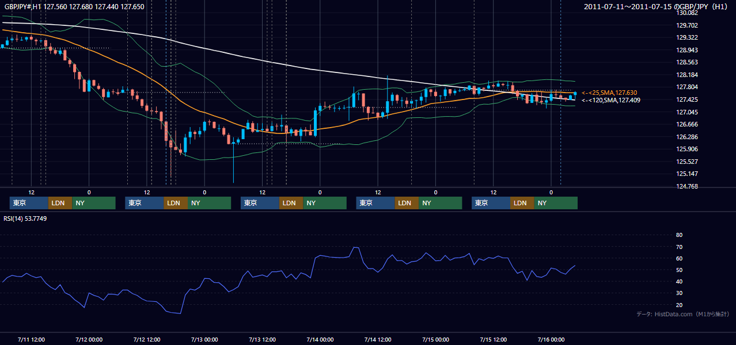The image size is (736, 345).
Task: Click the 7/14 12:00 time axis label
Action: click(x=378, y=339)
